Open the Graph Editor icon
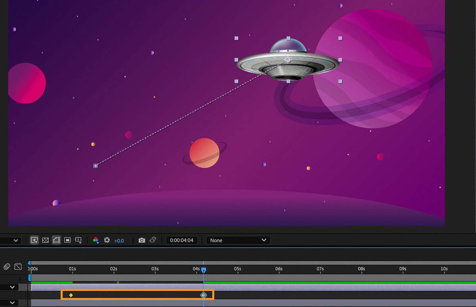The image size is (476, 307). 18,267
